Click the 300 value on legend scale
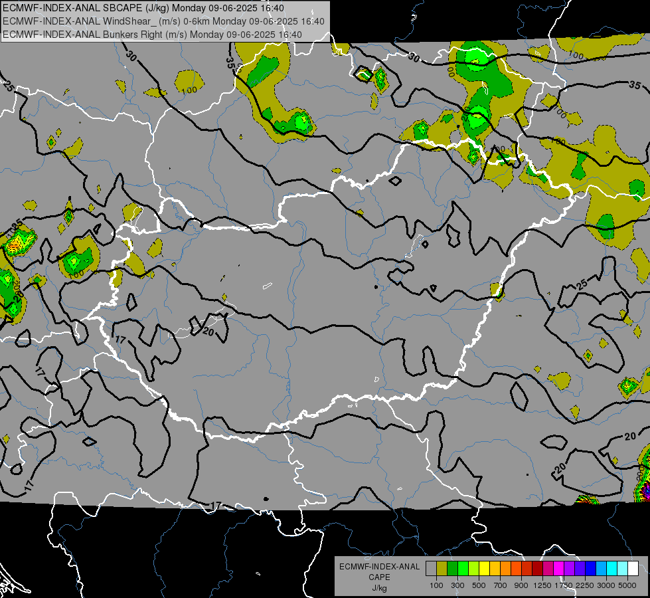650x598 pixels. point(457,585)
